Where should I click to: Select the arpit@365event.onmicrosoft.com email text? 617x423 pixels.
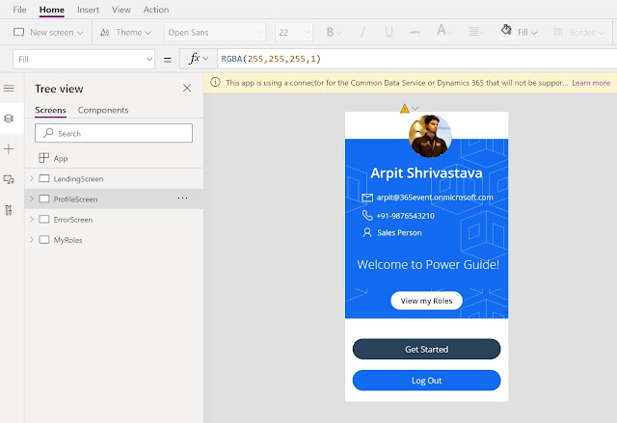(435, 198)
